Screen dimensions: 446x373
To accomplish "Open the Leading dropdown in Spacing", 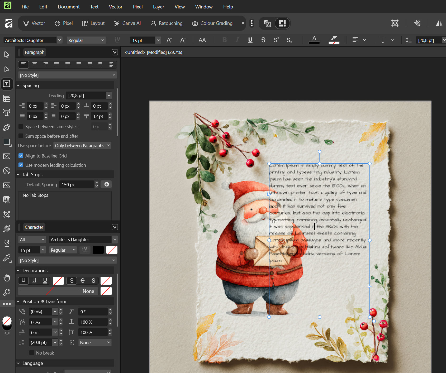I will pyautogui.click(x=109, y=95).
